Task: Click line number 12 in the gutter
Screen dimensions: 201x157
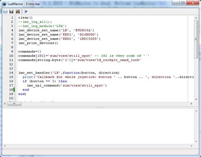Action: (x=11, y=64)
